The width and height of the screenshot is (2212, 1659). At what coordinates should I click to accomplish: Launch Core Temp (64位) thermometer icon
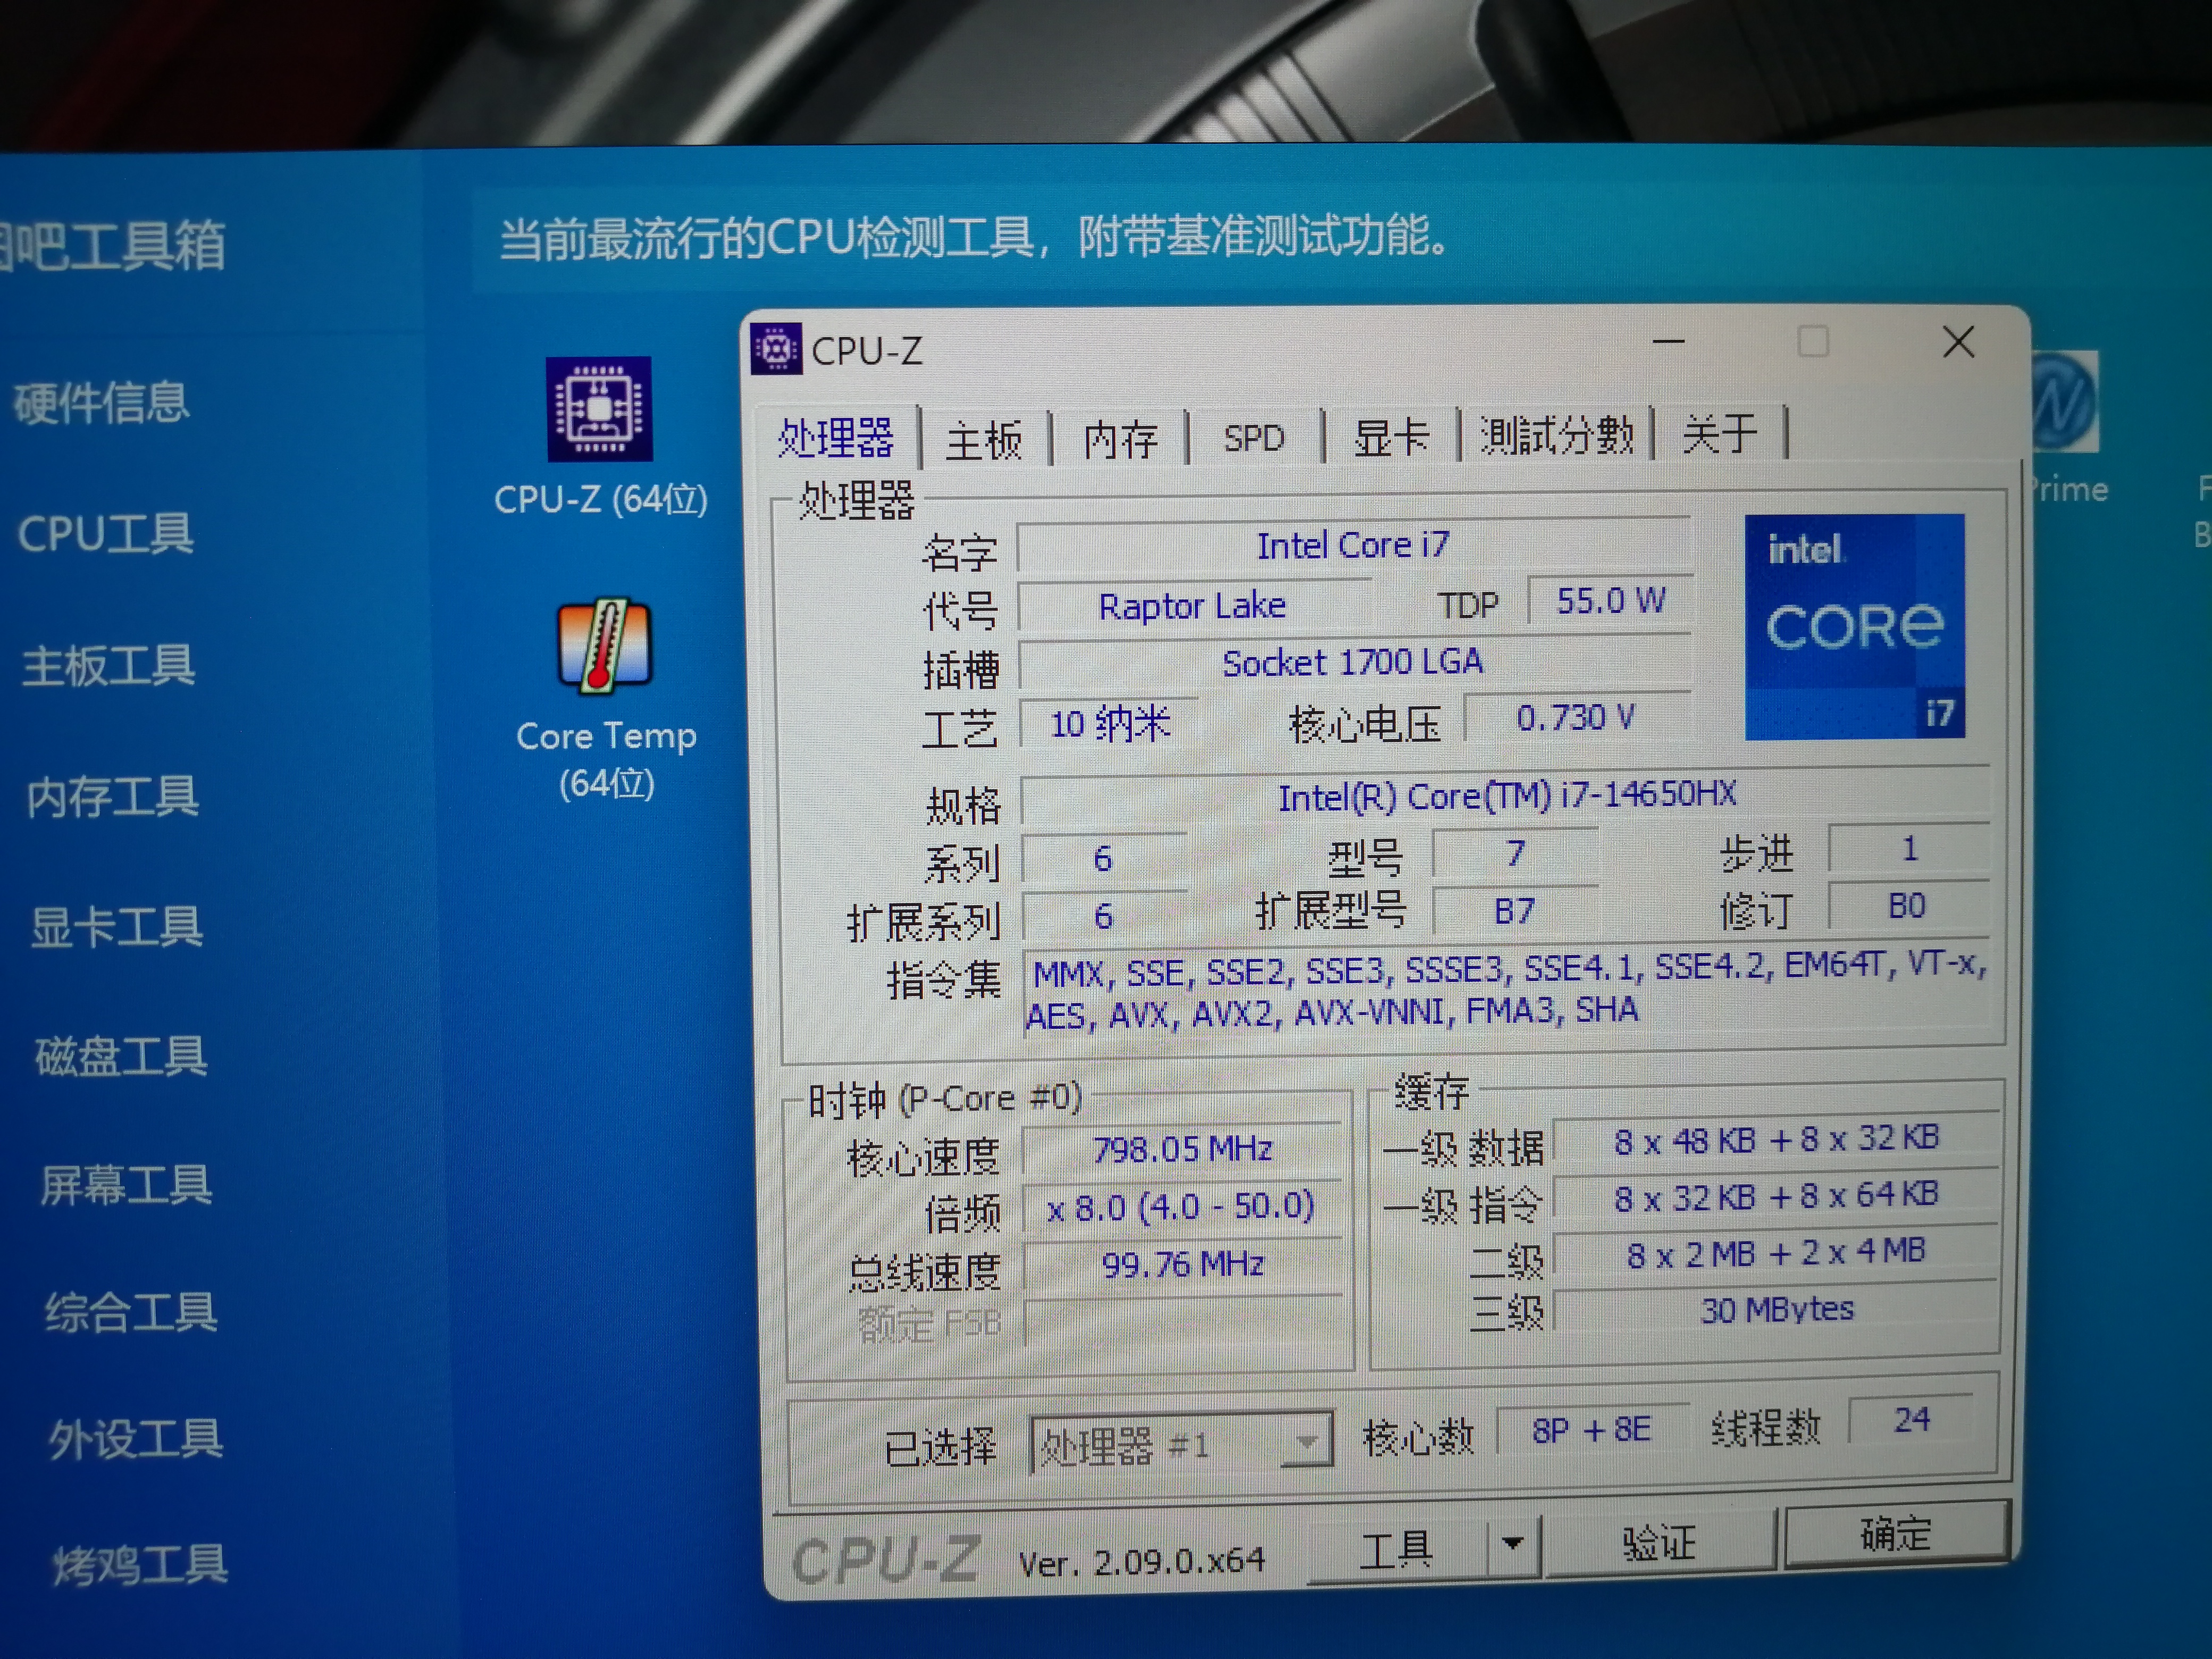pyautogui.click(x=604, y=646)
